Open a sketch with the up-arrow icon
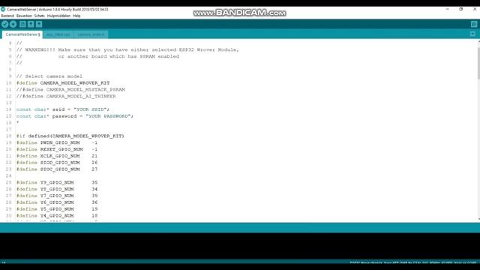The width and height of the screenshot is (480, 270). [x=31, y=24]
